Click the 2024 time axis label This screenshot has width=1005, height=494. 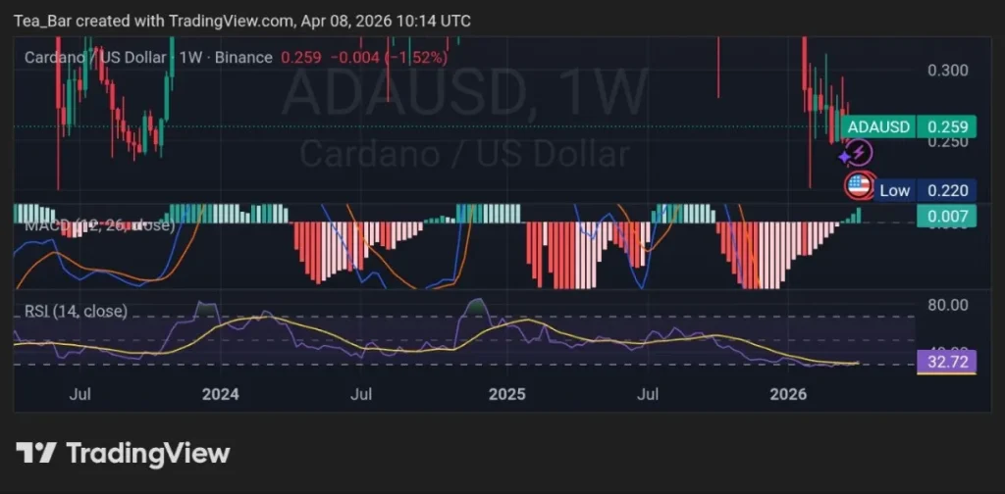point(220,394)
